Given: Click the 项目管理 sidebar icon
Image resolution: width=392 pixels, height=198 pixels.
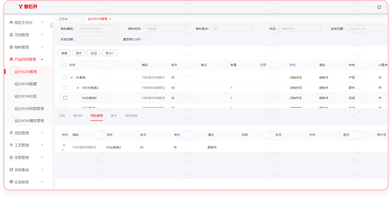Looking at the screenshot, I should pyautogui.click(x=11, y=133).
